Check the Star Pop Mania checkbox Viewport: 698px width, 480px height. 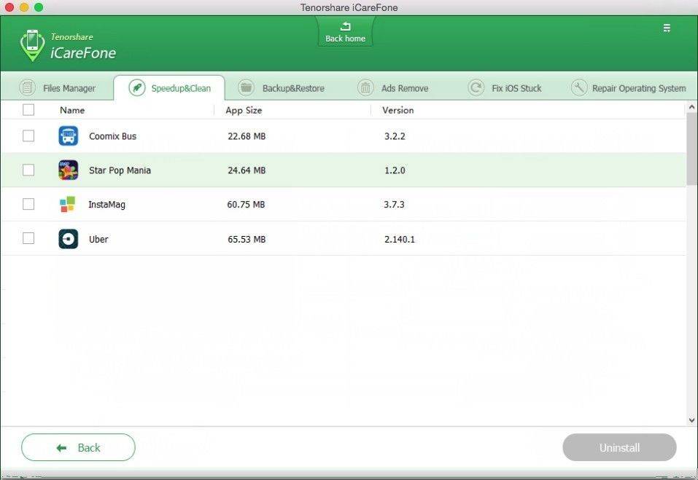(28, 170)
